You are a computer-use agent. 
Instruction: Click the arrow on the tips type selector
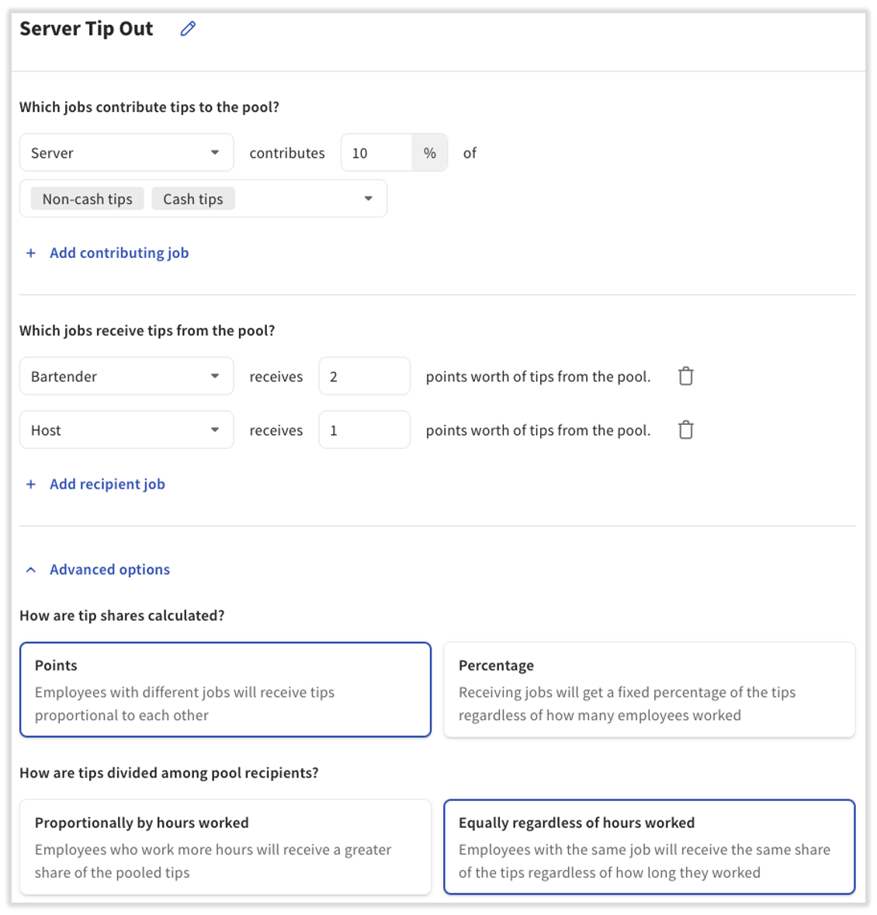tap(367, 199)
